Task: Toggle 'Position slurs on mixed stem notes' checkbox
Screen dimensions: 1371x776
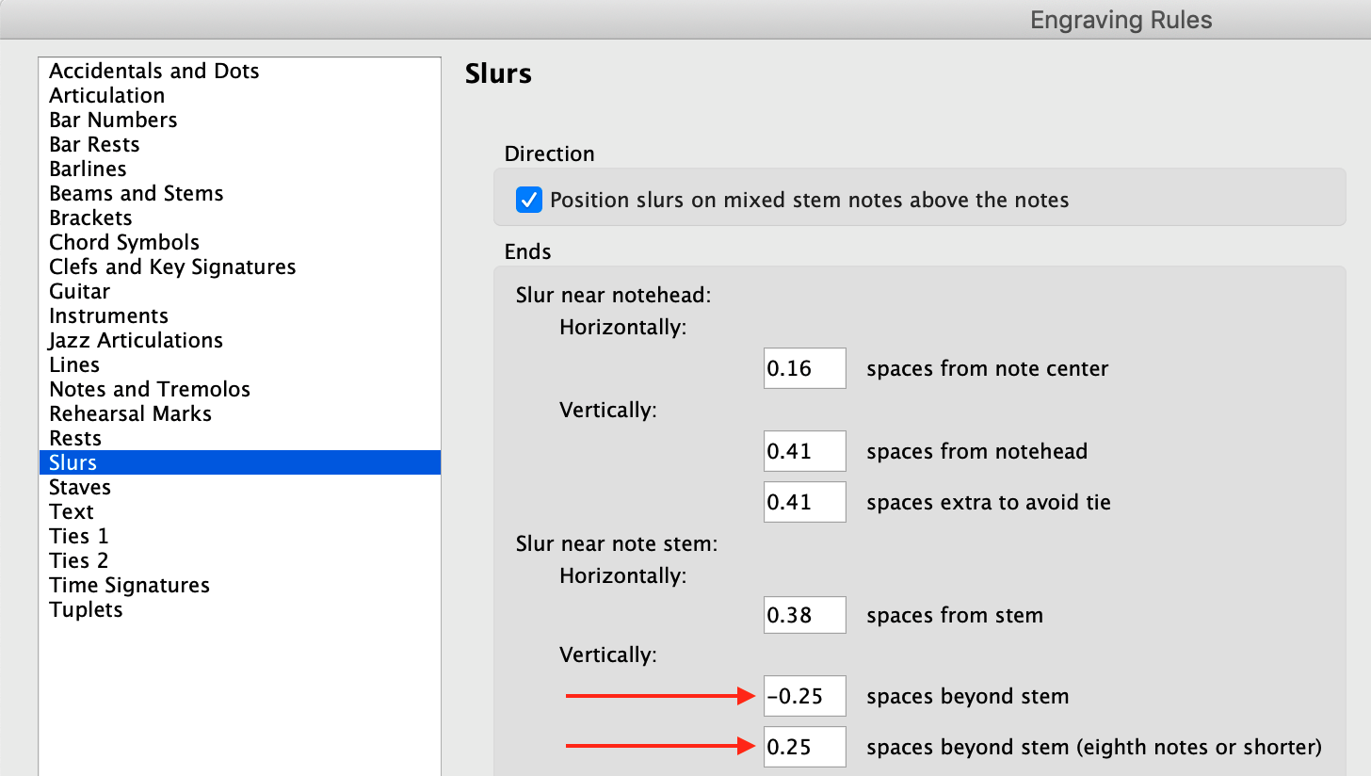Action: coord(529,200)
